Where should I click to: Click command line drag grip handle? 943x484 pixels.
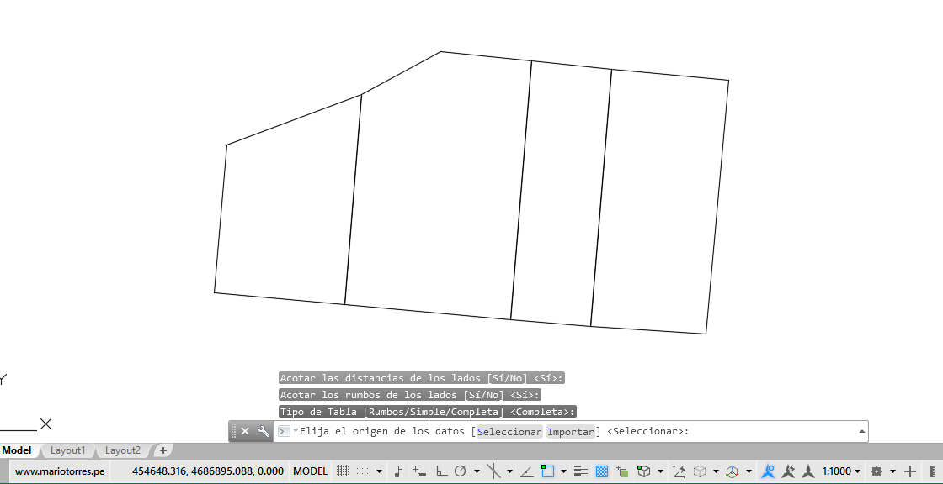tap(234, 431)
